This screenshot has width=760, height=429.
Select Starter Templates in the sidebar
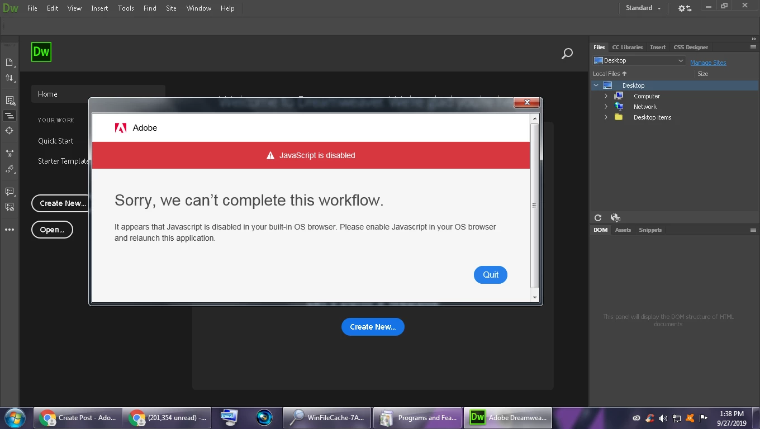[63, 161]
